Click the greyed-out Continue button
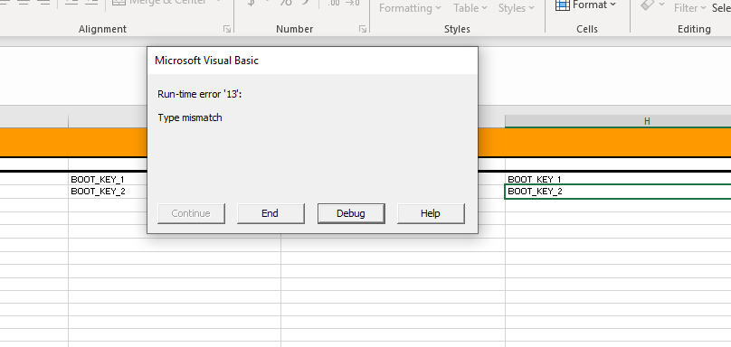Viewport: 731px width, 347px height. [x=191, y=213]
